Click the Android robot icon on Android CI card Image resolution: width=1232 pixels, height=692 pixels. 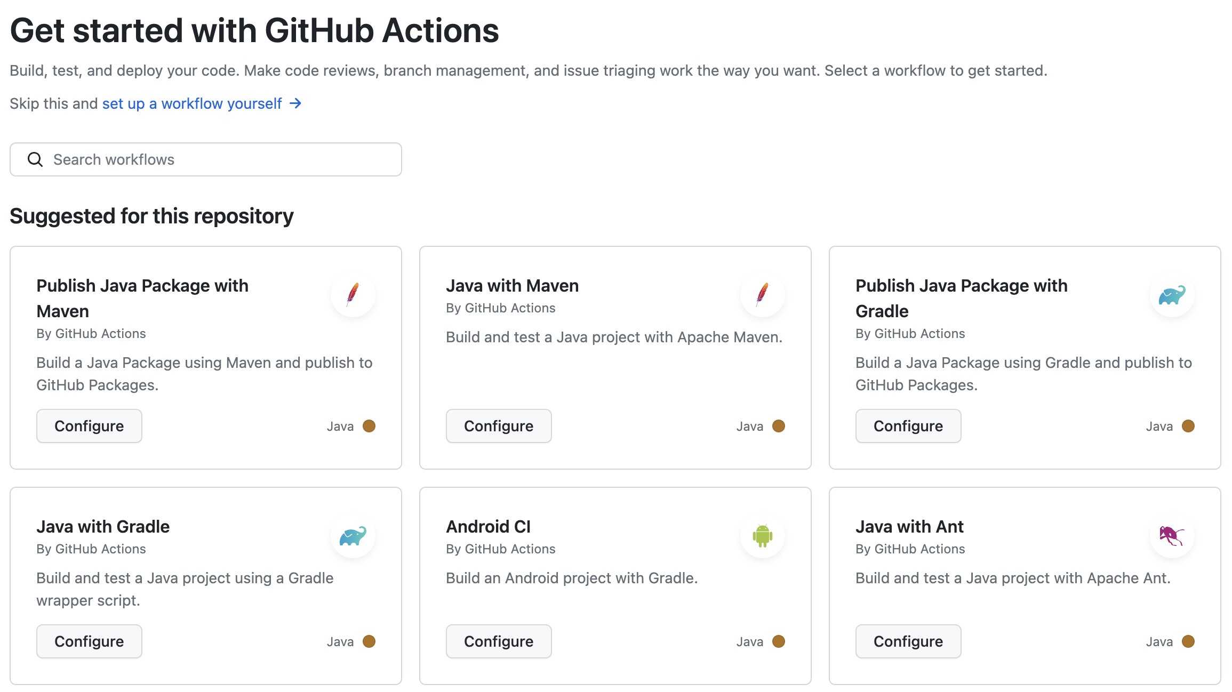tap(763, 536)
